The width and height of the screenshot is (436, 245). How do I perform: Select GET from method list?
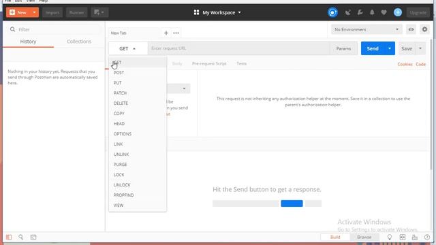pos(138,63)
